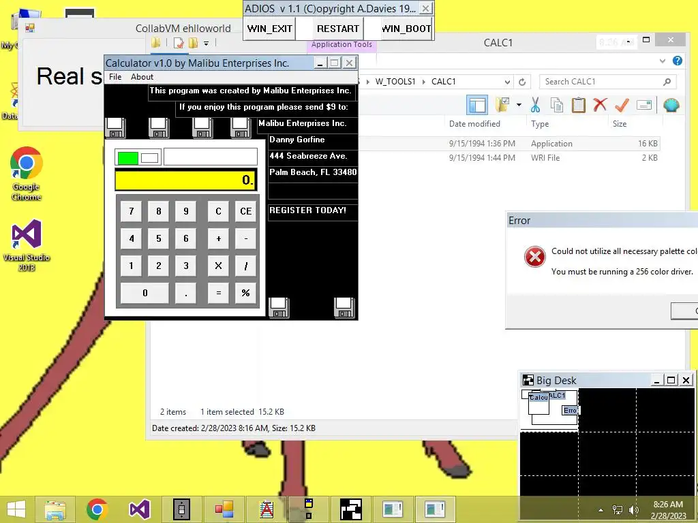Viewport: 698px width, 523px height.
Task: Open dropdown arrow beside folder options icon
Action: (x=519, y=106)
